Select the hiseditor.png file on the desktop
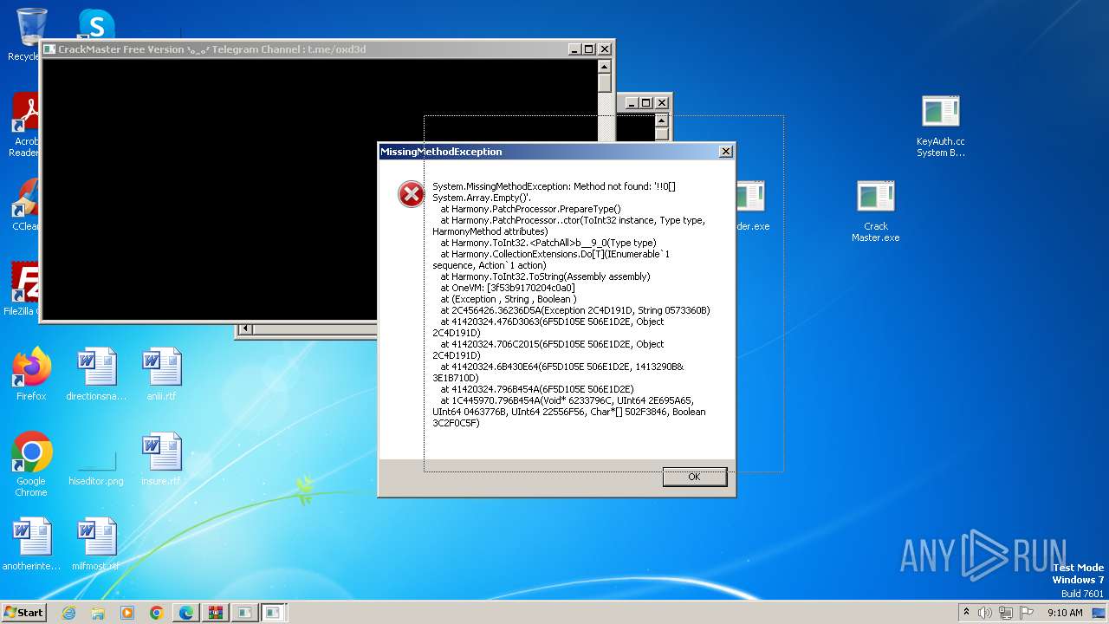This screenshot has height=624, width=1109. [x=96, y=459]
